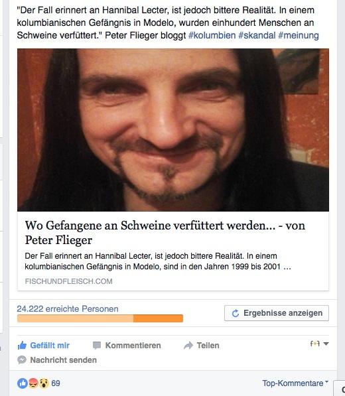345x396 pixels.
Task: Open the #kolumbien hashtag link
Action: click(212, 35)
